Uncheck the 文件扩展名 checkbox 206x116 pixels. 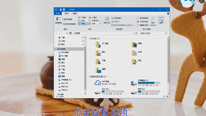point(138,22)
